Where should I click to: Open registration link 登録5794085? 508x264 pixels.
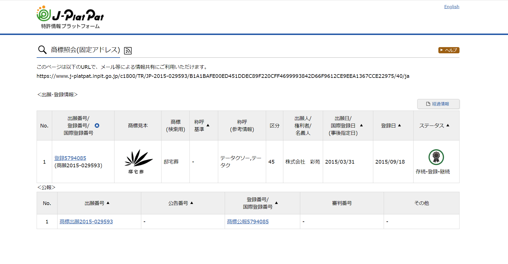[70, 158]
